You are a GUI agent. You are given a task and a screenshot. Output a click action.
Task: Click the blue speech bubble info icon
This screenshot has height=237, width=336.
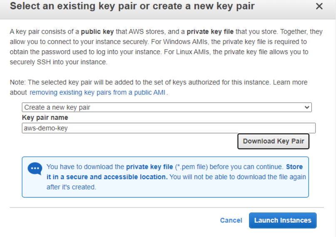coord(35,169)
